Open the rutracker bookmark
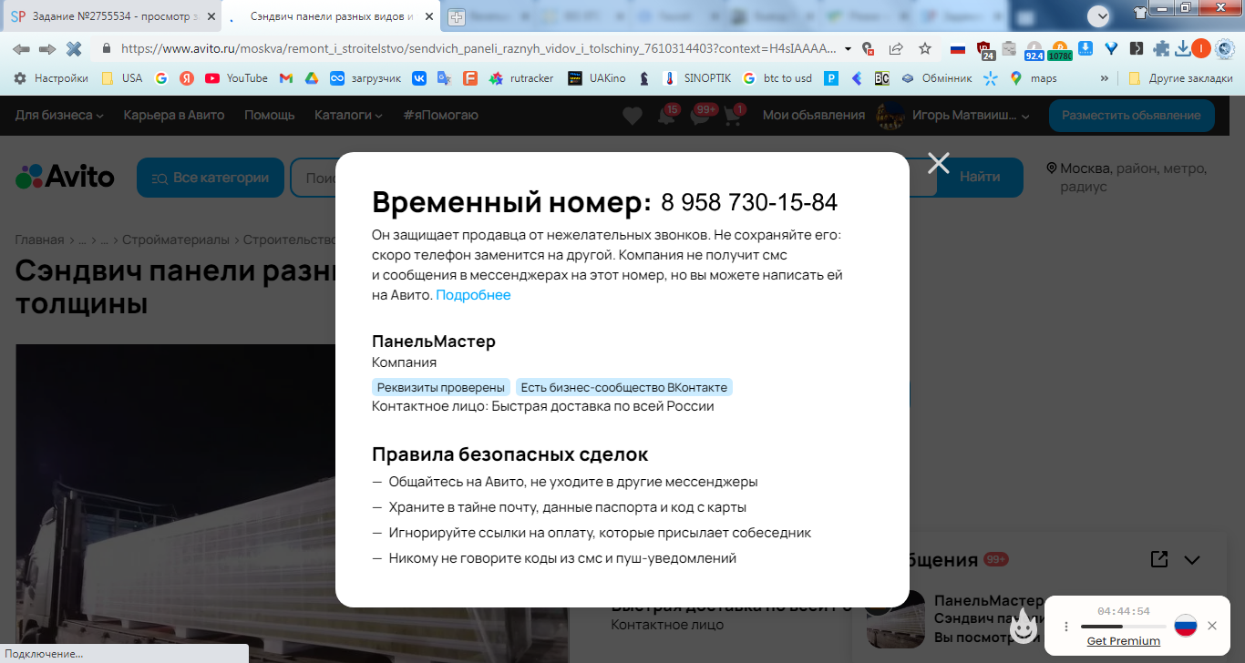 tap(521, 78)
